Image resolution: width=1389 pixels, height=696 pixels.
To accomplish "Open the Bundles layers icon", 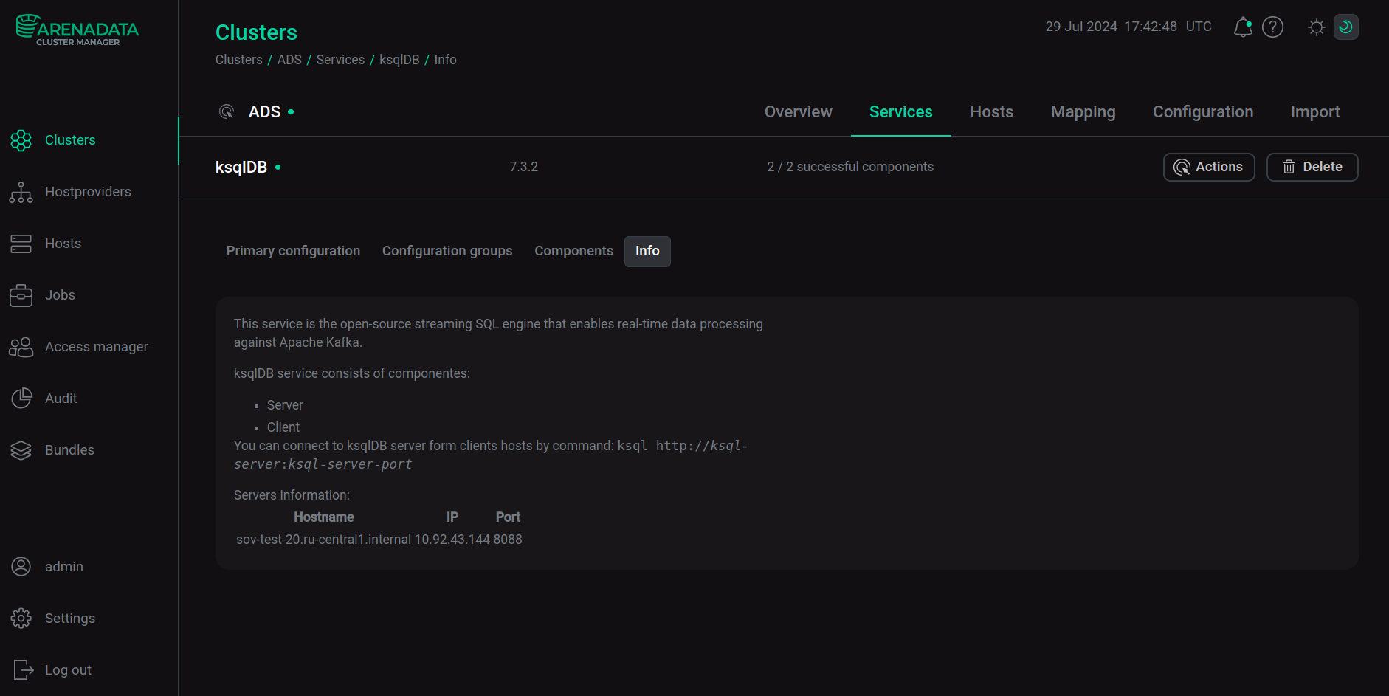I will (x=21, y=450).
